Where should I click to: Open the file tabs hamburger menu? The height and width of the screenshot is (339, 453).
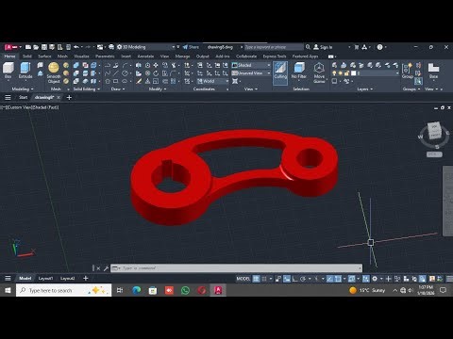pos(8,97)
